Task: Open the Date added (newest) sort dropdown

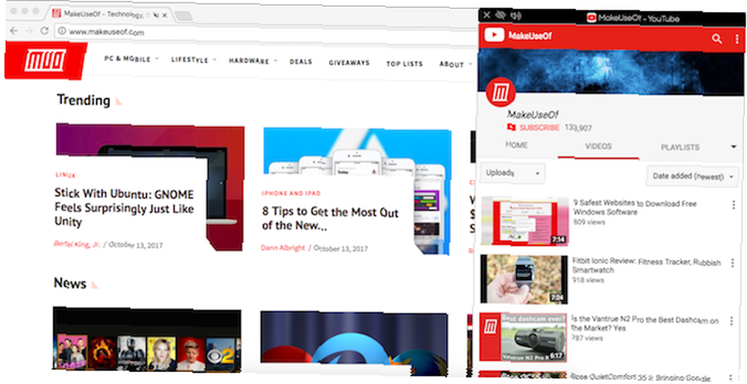Action: (692, 176)
